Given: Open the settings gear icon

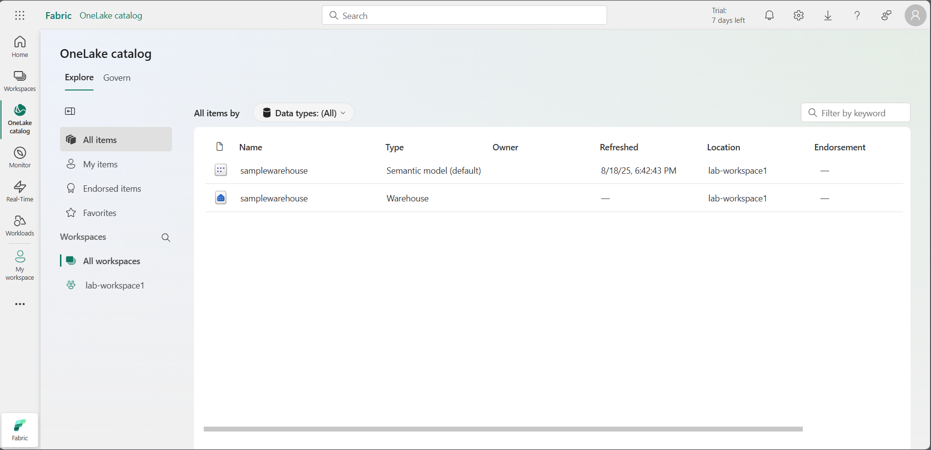Looking at the screenshot, I should [x=798, y=16].
